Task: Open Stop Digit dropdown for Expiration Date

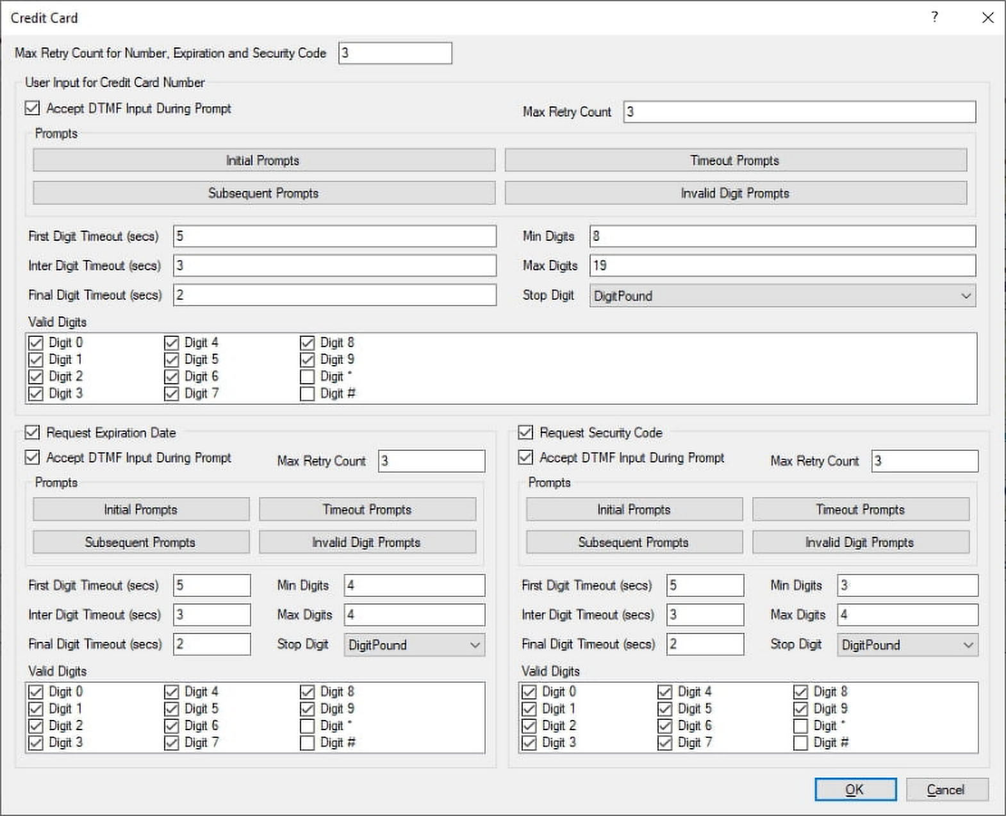Action: click(415, 645)
